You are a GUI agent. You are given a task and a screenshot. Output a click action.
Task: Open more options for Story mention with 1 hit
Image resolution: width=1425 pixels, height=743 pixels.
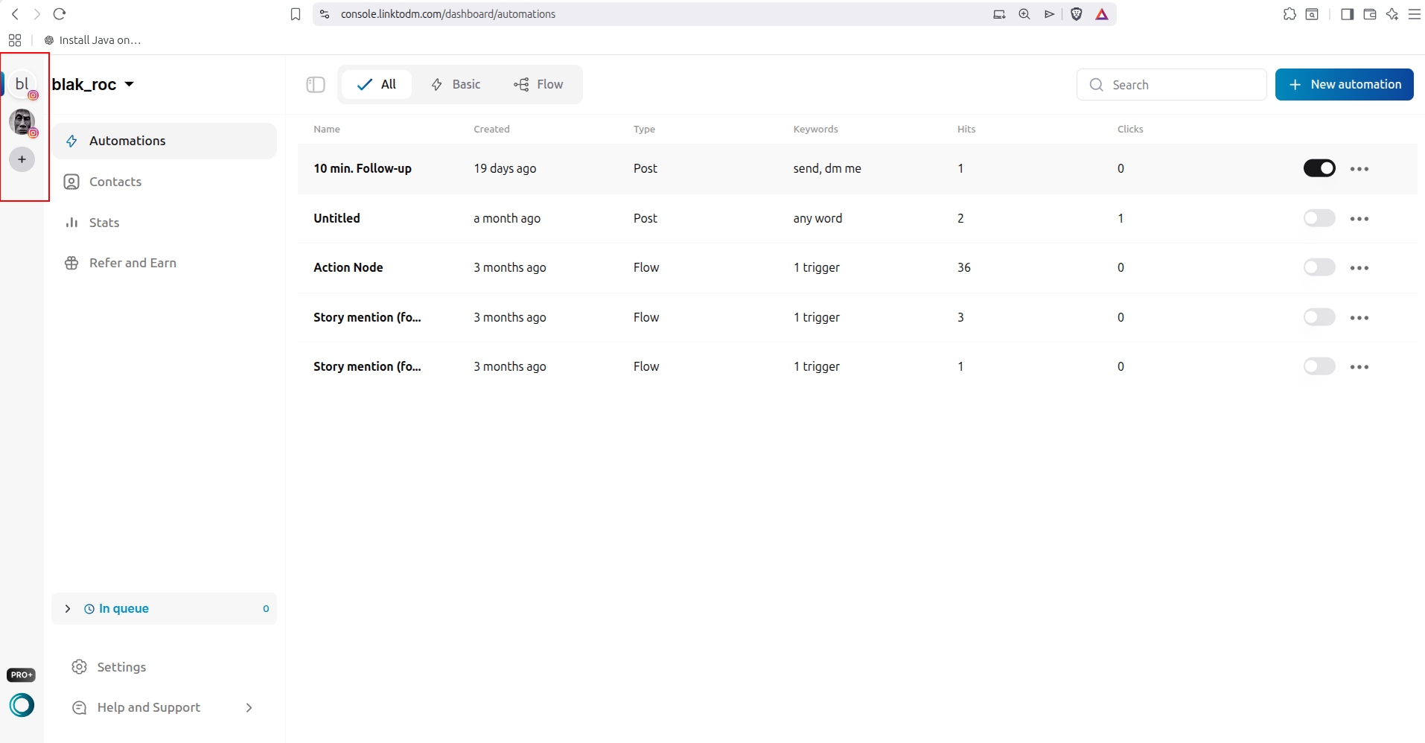coord(1359,367)
